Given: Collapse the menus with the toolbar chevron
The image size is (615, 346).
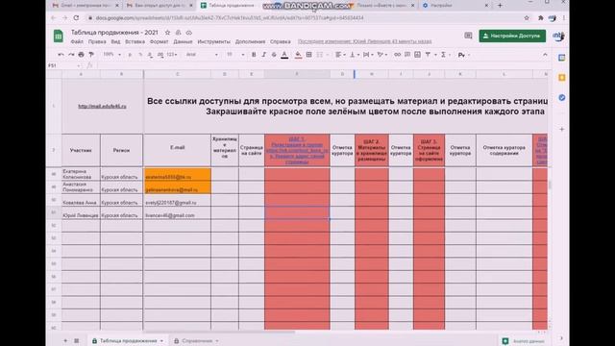Looking at the screenshot, I should click(545, 55).
